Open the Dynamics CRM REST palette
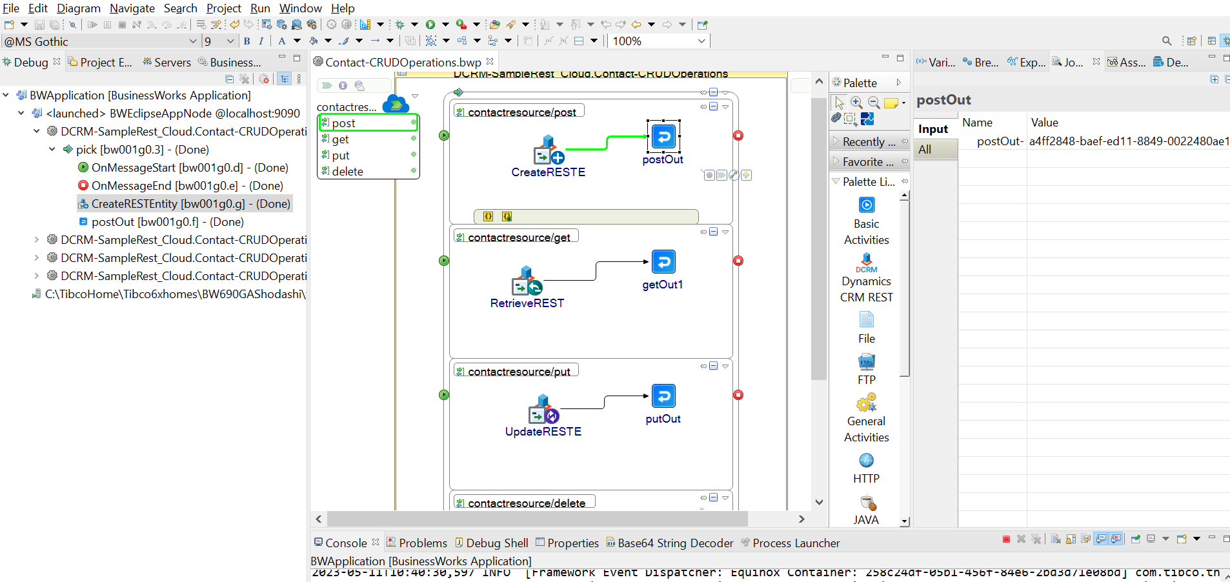The width and height of the screenshot is (1230, 582). point(866,279)
